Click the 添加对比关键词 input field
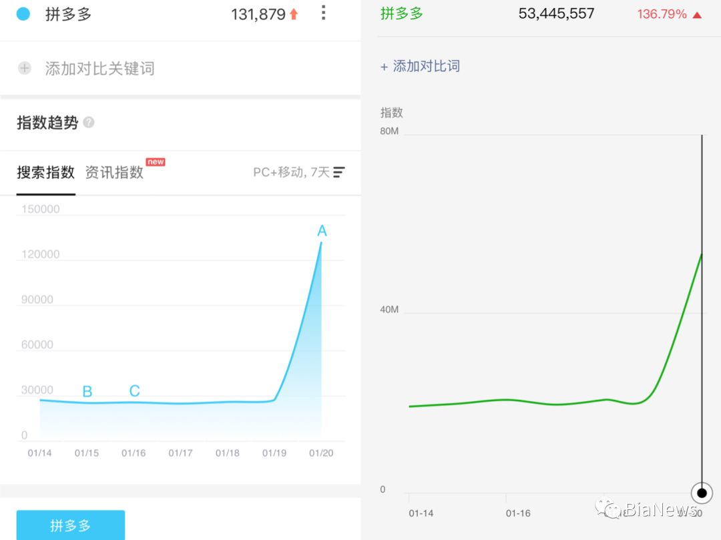Screen dimensions: 721x540 (100, 68)
